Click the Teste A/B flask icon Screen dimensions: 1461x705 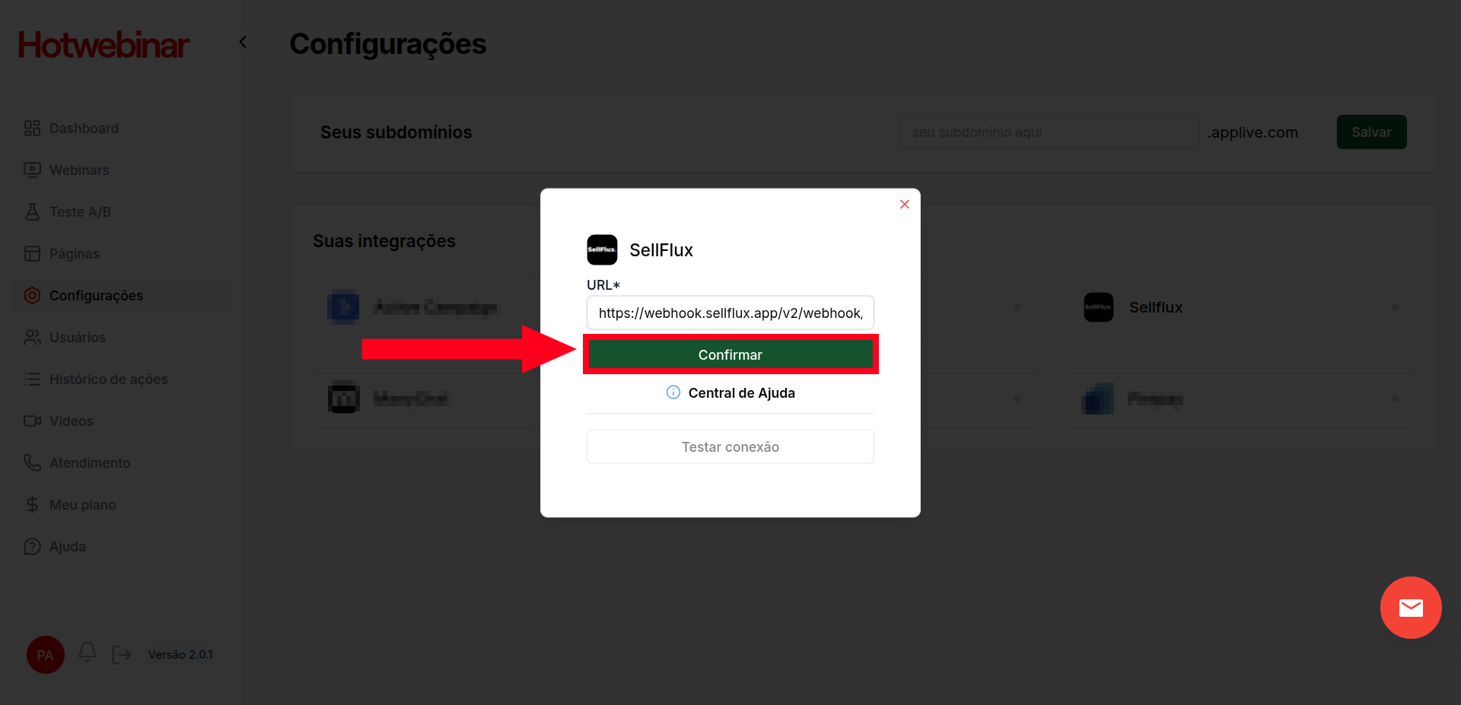(32, 211)
